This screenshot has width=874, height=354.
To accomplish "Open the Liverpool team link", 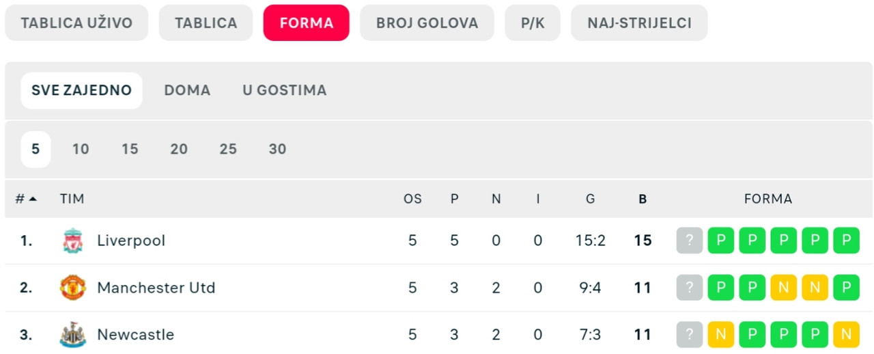I will 131,241.
